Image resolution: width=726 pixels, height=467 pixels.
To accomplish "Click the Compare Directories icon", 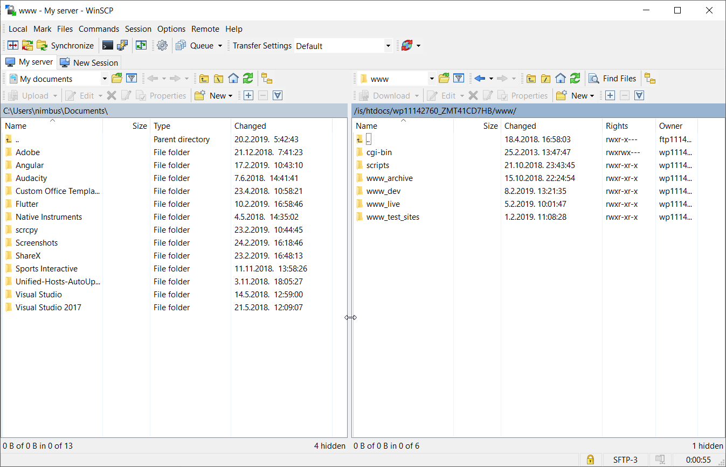I will [x=13, y=46].
